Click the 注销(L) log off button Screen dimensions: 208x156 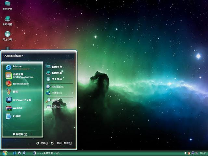42,143
